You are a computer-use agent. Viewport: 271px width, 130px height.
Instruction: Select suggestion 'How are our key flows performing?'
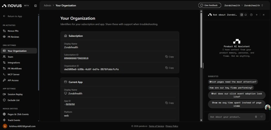[x=231, y=88]
